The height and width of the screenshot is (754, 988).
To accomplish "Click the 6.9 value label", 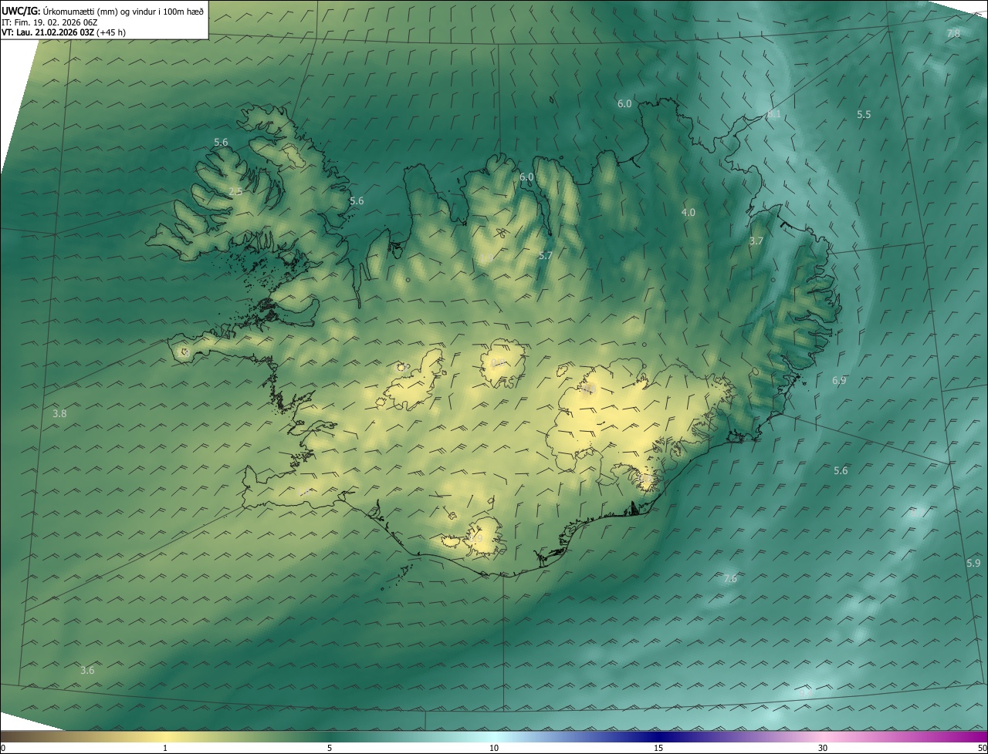I will (x=839, y=380).
